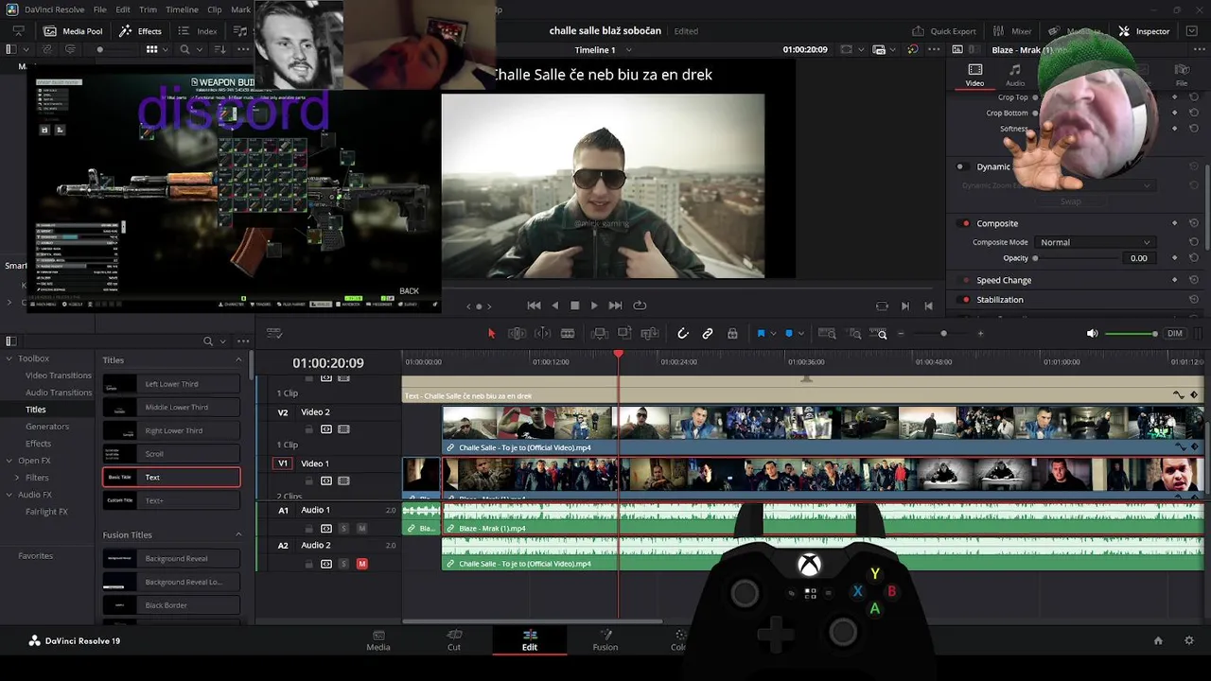Reset the Composite section
1211x681 pixels.
coord(1194,224)
